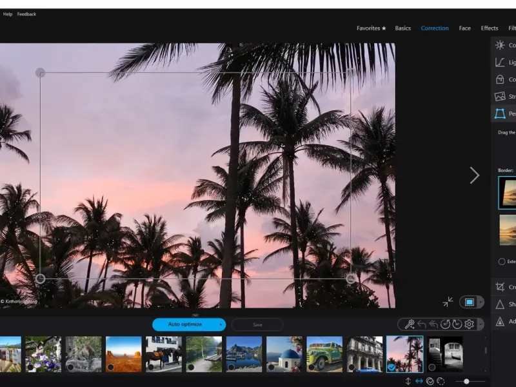Screen dimensions: 516x387
Task: Switch to the Effects tab
Action: tap(490, 28)
